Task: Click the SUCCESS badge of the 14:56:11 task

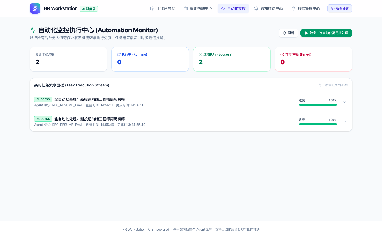Action: point(43,99)
